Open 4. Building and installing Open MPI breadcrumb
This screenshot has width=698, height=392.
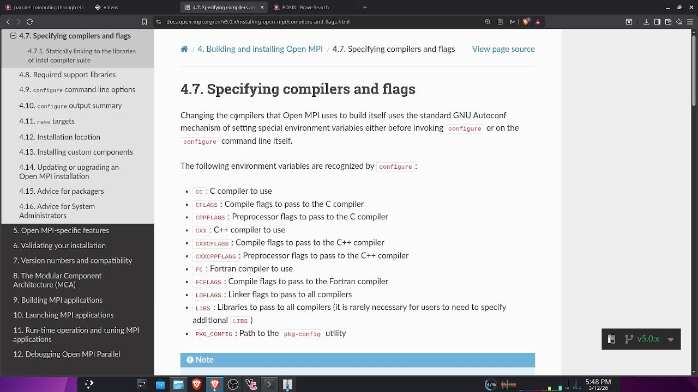click(260, 49)
